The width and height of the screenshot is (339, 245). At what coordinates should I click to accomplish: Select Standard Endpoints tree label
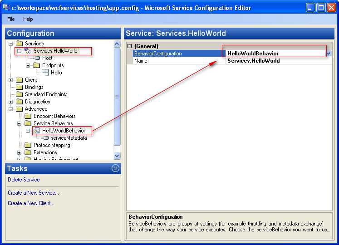46,94
